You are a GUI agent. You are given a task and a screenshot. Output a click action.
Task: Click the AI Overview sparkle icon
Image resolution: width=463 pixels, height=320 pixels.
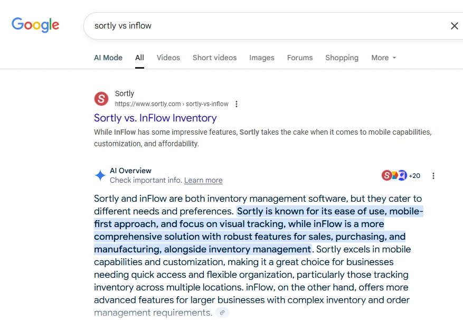click(x=100, y=175)
